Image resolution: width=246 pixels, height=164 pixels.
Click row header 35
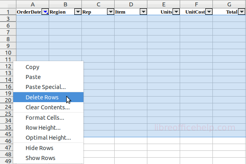point(6,127)
